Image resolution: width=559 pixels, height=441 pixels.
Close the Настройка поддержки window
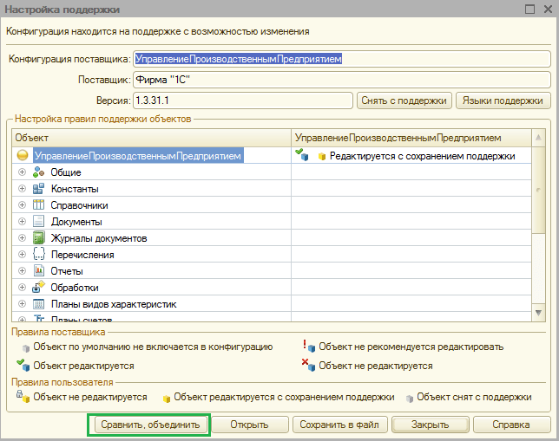tap(549, 9)
